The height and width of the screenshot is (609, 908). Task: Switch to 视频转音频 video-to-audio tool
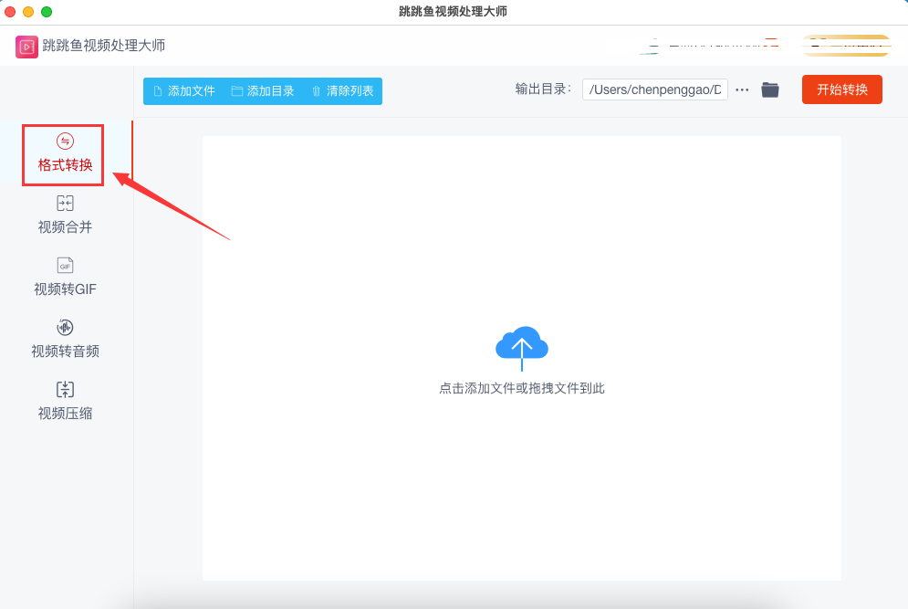[x=65, y=339]
